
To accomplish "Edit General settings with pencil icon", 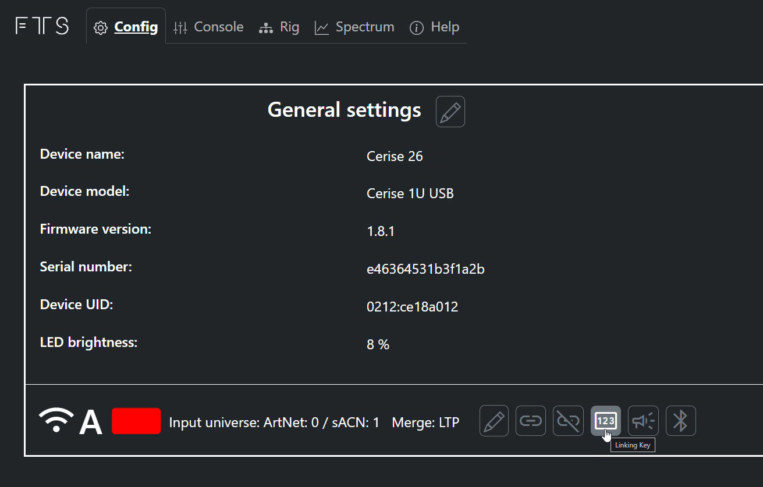I will tap(450, 112).
